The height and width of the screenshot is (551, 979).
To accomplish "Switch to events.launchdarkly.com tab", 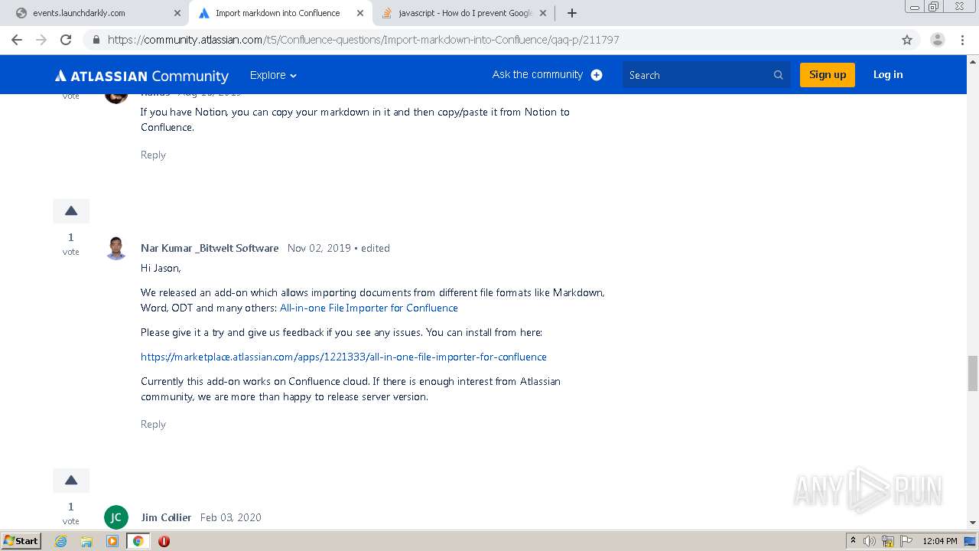I will [x=95, y=13].
